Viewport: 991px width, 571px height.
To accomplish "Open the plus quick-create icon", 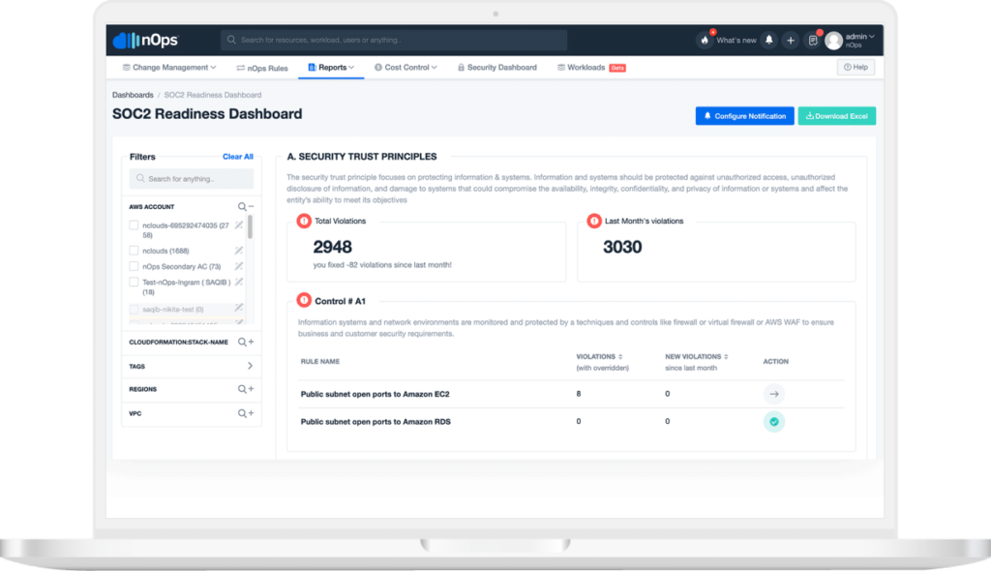I will pyautogui.click(x=790, y=40).
